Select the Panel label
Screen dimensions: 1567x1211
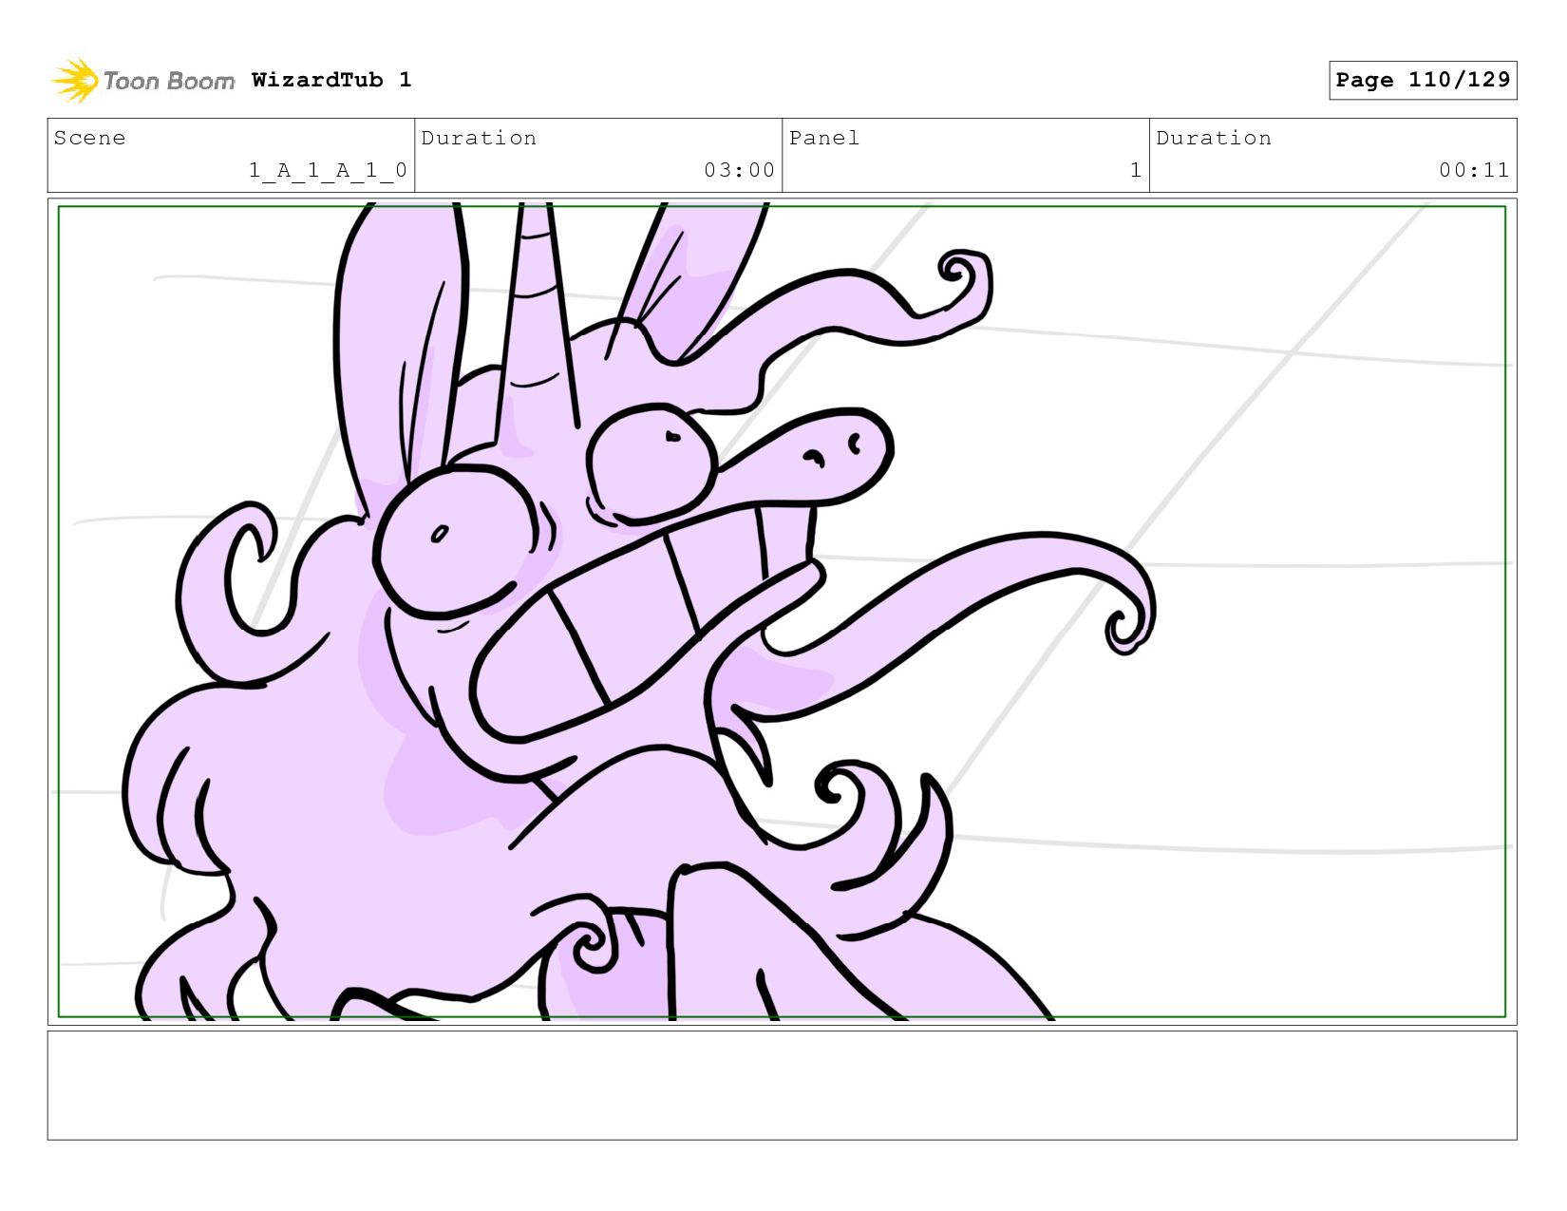823,138
